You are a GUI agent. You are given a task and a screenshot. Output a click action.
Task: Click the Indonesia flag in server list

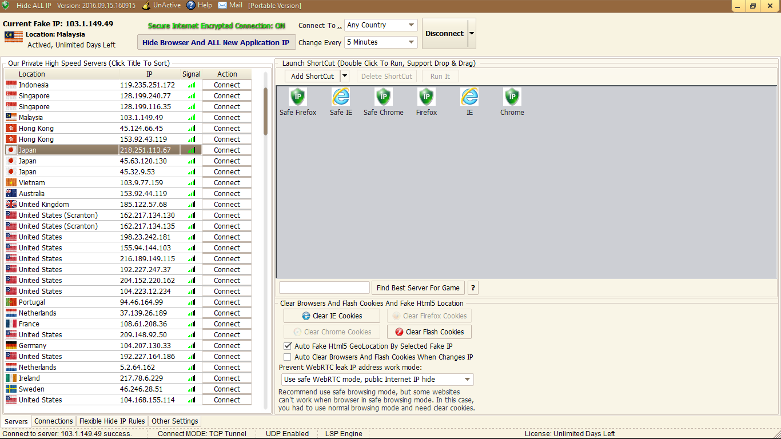point(11,85)
